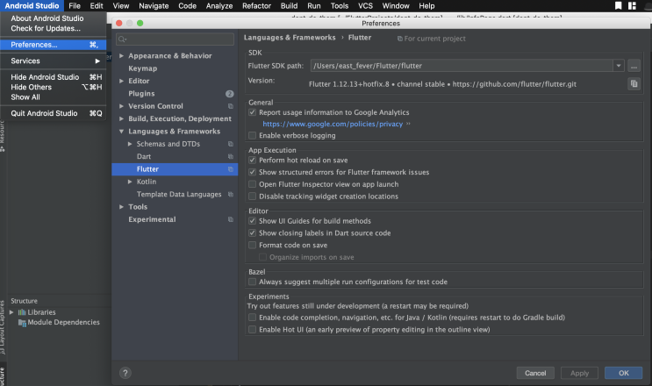Copy Flutter version info icon

634,83
